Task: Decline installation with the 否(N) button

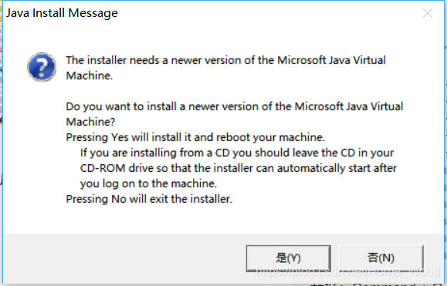Action: 381,258
